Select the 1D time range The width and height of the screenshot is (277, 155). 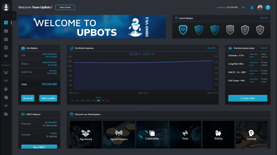(108, 101)
